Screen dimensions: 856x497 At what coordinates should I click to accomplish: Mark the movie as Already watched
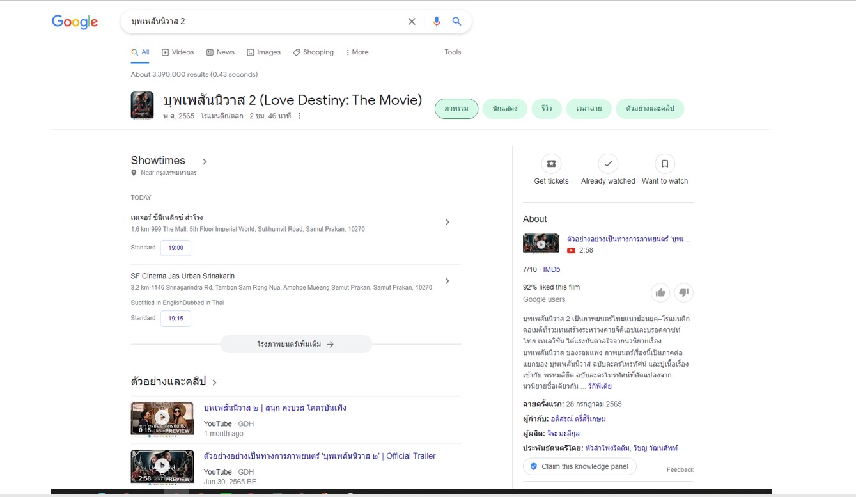(608, 164)
